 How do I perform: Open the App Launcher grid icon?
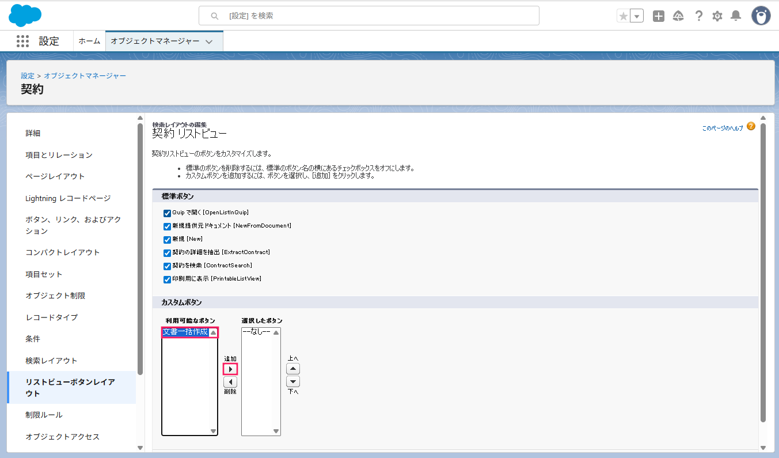tap(22, 41)
